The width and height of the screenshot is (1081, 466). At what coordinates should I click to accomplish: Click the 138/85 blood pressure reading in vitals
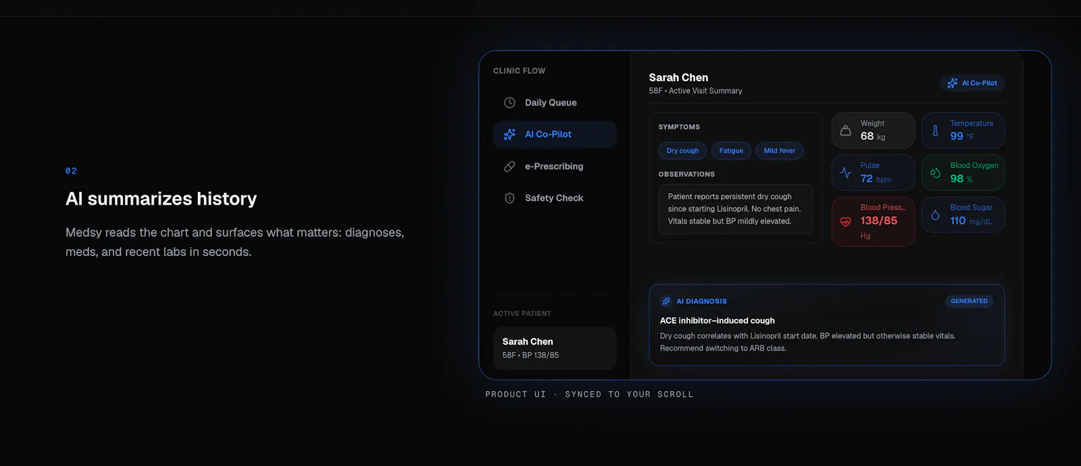tap(879, 221)
